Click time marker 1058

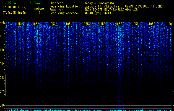(136, 24)
